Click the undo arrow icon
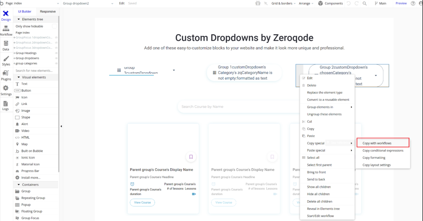Image resolution: width=423 pixels, height=221 pixels. tap(348, 3)
